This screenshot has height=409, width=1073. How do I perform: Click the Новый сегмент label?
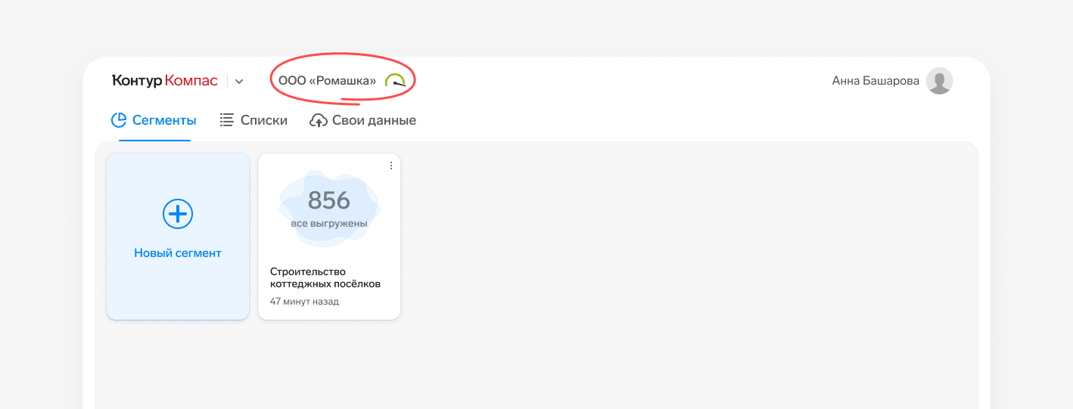pyautogui.click(x=178, y=253)
